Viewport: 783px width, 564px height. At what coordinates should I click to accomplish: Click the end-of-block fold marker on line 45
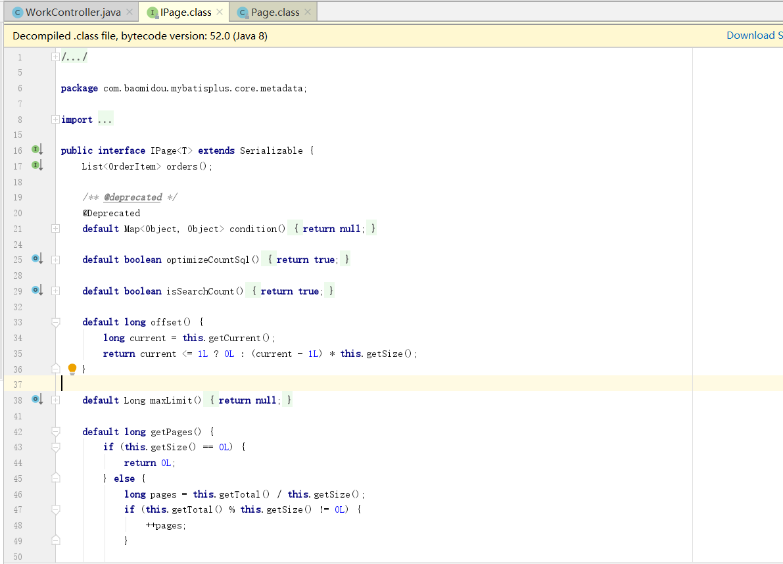point(55,478)
